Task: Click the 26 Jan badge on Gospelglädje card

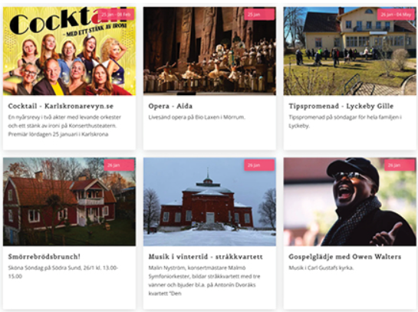Action: pyautogui.click(x=400, y=165)
